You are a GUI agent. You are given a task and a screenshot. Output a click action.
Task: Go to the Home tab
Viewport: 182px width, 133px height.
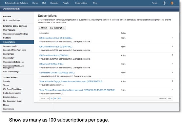tap(35, 3)
